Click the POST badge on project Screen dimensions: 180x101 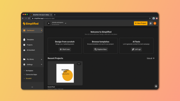click(79, 64)
